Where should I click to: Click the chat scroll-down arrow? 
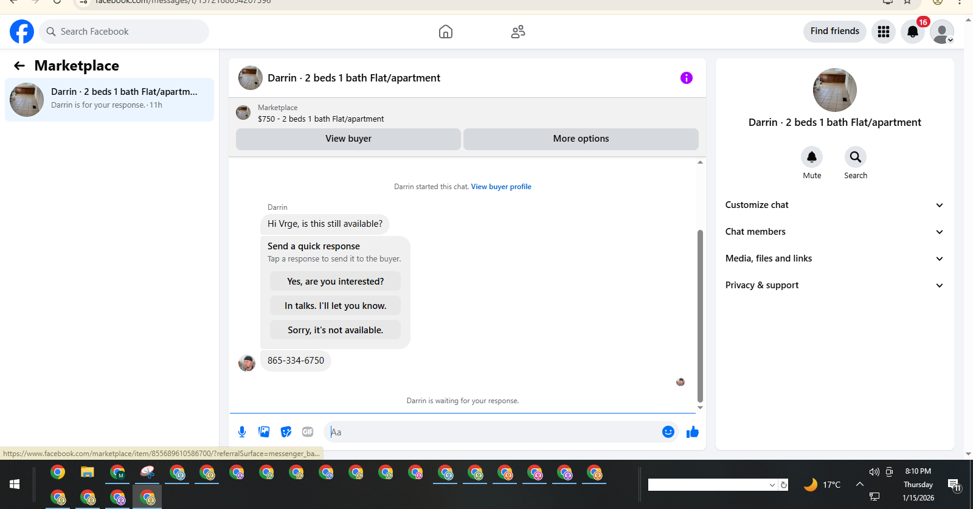tap(700, 408)
